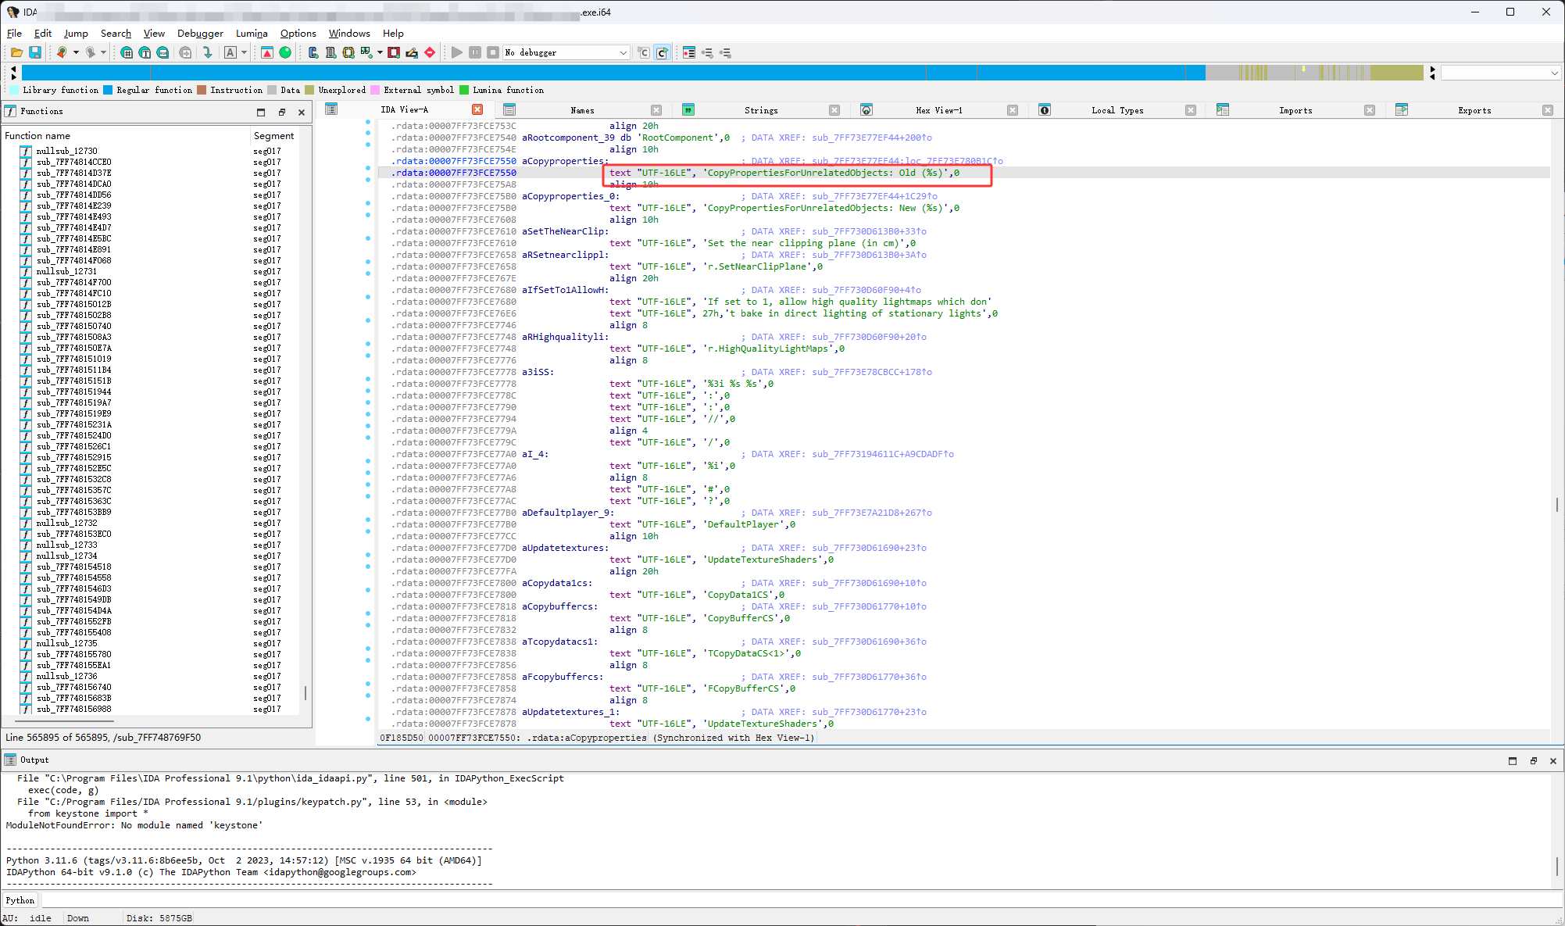Click the red triangle toolbar icon

click(267, 52)
